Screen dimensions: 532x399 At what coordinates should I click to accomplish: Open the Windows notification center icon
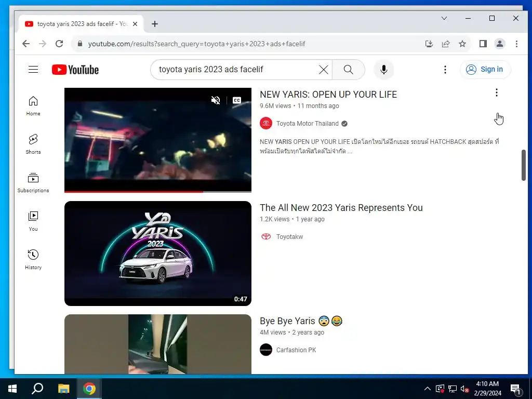coord(516,389)
